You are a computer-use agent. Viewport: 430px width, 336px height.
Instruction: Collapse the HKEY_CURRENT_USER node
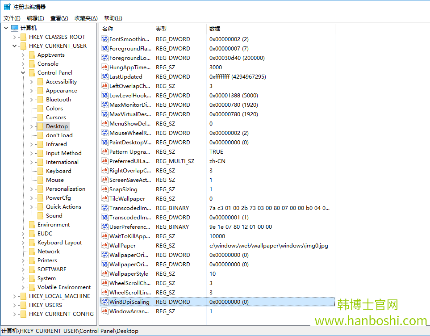(14, 46)
